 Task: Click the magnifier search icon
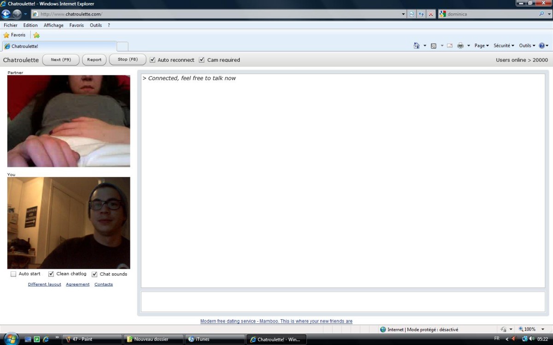click(542, 14)
